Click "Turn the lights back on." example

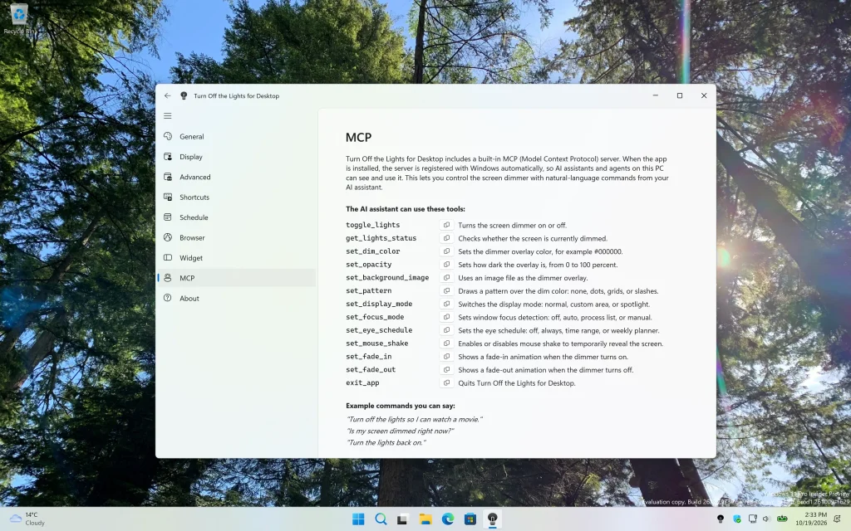click(386, 443)
